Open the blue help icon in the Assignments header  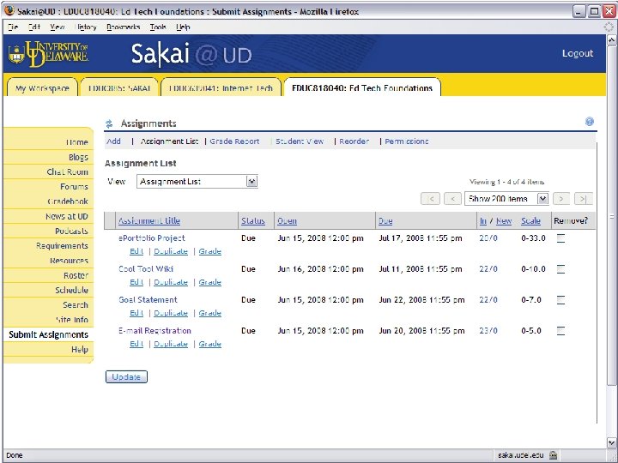coord(589,122)
